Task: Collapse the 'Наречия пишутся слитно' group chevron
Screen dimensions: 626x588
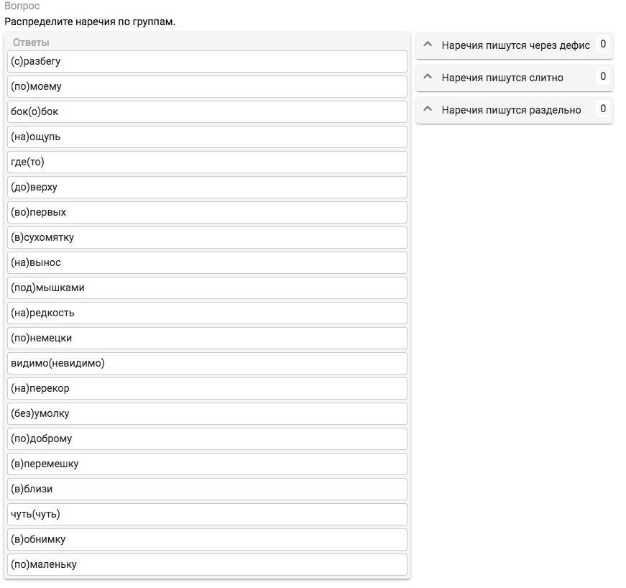Action: click(428, 77)
